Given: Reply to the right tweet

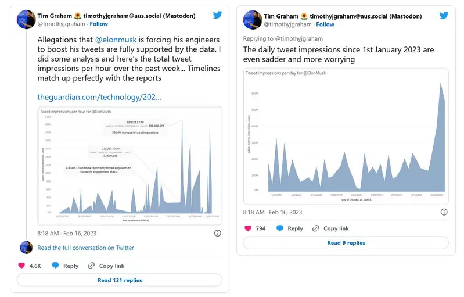Looking at the screenshot, I should click(290, 228).
